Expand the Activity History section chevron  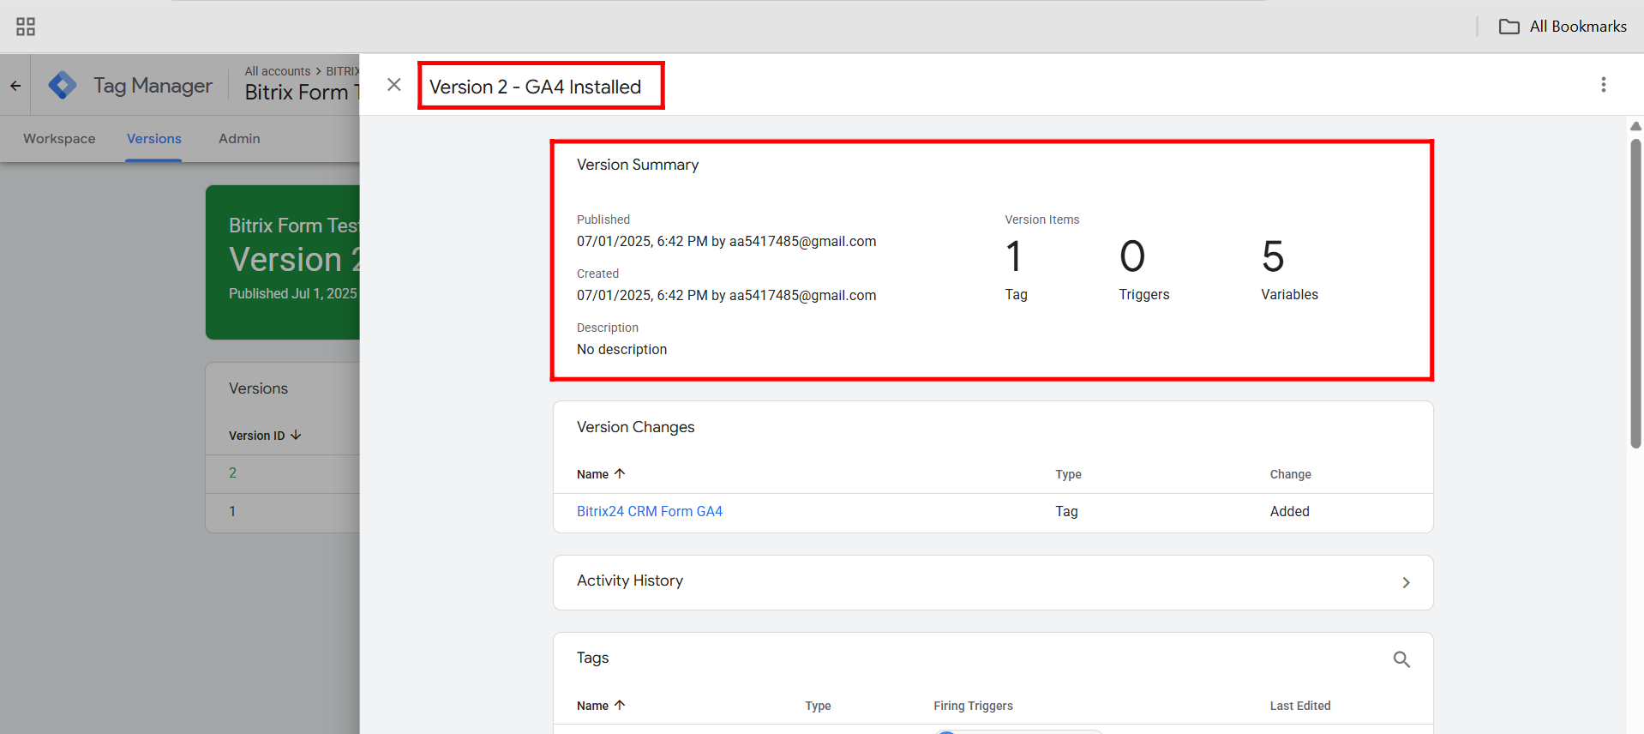pos(1406,582)
